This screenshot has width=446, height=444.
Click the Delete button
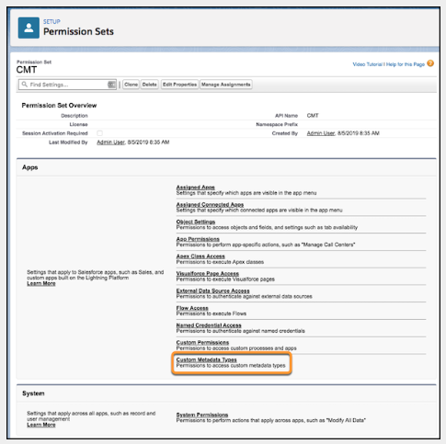click(x=150, y=85)
